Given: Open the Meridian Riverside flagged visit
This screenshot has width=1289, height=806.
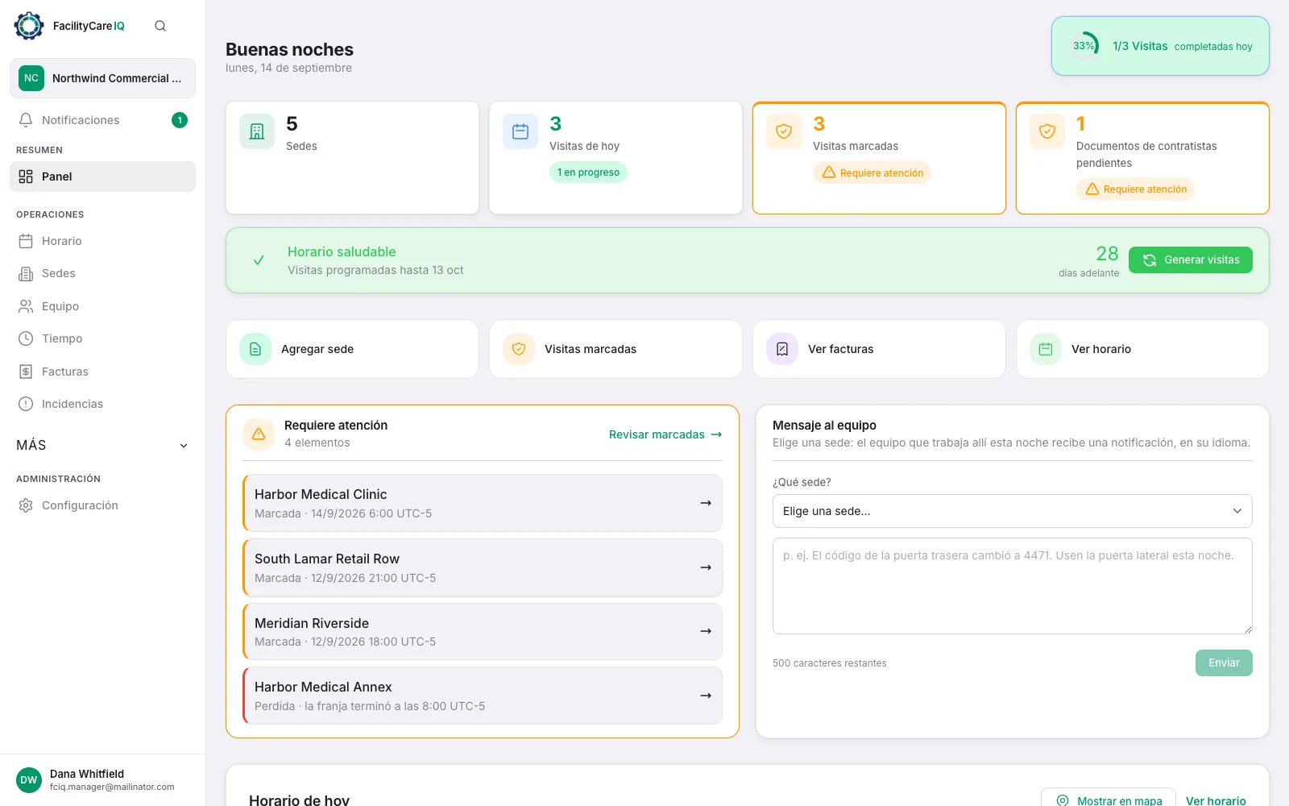Looking at the screenshot, I should click(483, 631).
